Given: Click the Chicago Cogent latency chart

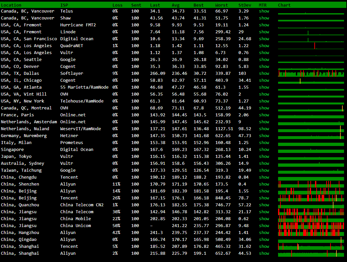Looking at the screenshot, I should point(311,80).
